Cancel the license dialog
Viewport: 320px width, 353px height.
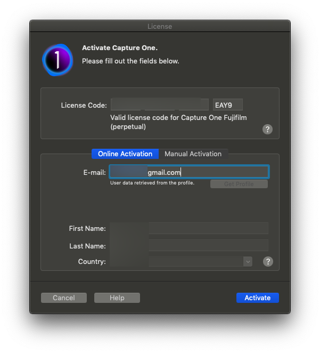pos(64,298)
